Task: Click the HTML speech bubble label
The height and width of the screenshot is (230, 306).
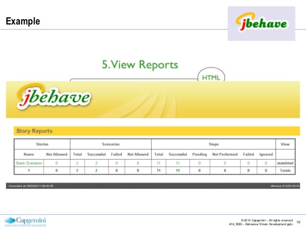Action: (x=211, y=78)
